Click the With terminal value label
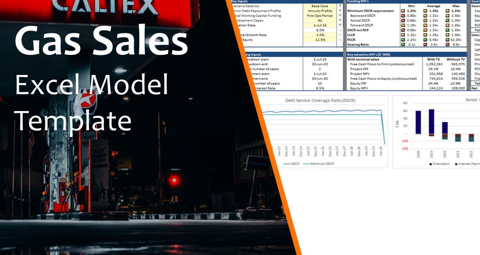 click(363, 59)
